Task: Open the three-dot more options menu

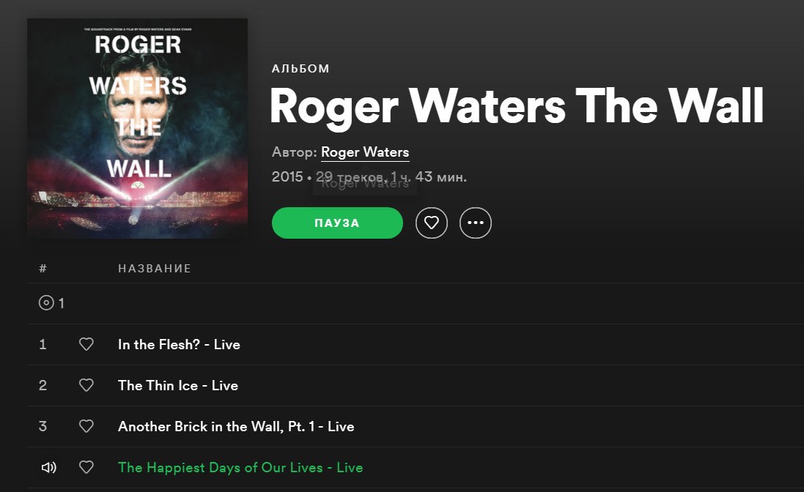Action: click(x=476, y=223)
